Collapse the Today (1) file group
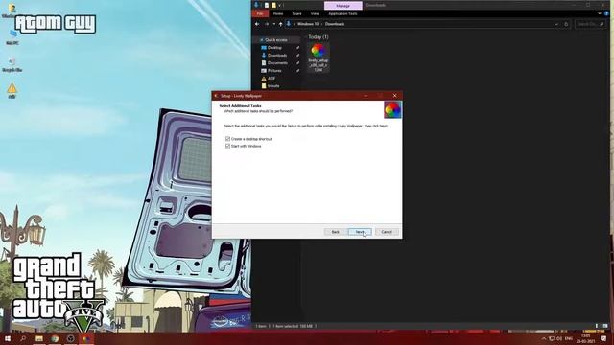The height and width of the screenshot is (345, 614). 318,36
